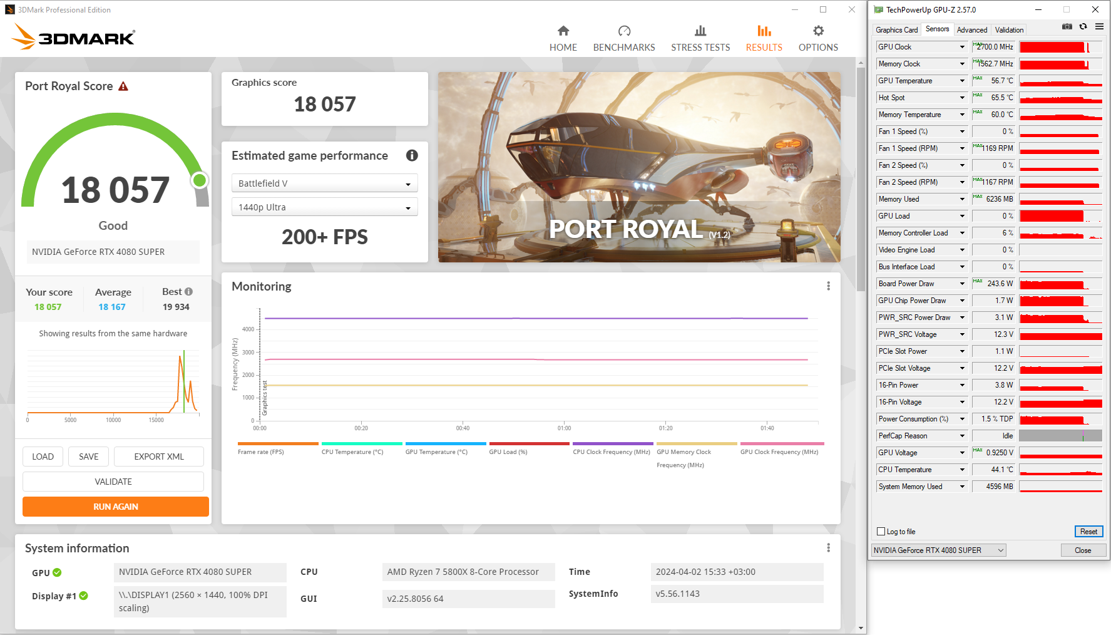Select the Sensors tab in GPU-Z

tap(937, 29)
